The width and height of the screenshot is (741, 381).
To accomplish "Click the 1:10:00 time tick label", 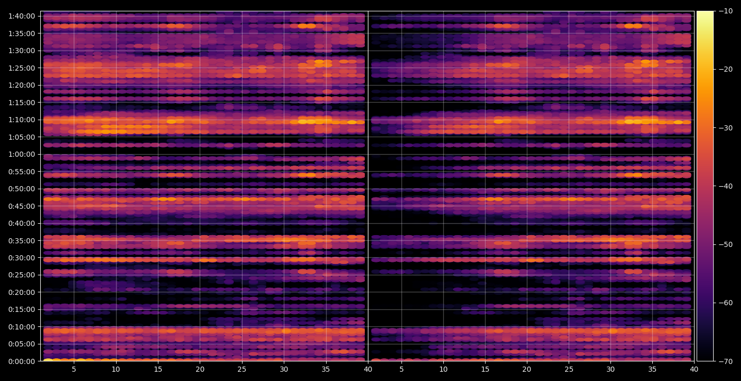I will coord(22,120).
